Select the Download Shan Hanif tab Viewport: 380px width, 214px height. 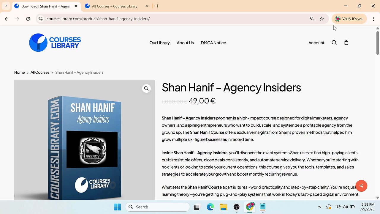pyautogui.click(x=46, y=6)
